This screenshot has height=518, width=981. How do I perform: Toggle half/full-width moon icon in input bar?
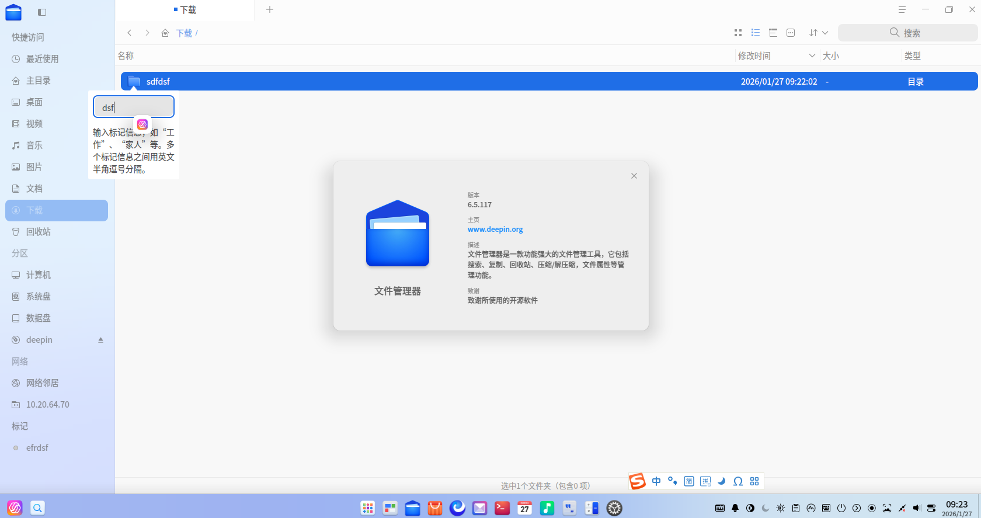click(722, 481)
